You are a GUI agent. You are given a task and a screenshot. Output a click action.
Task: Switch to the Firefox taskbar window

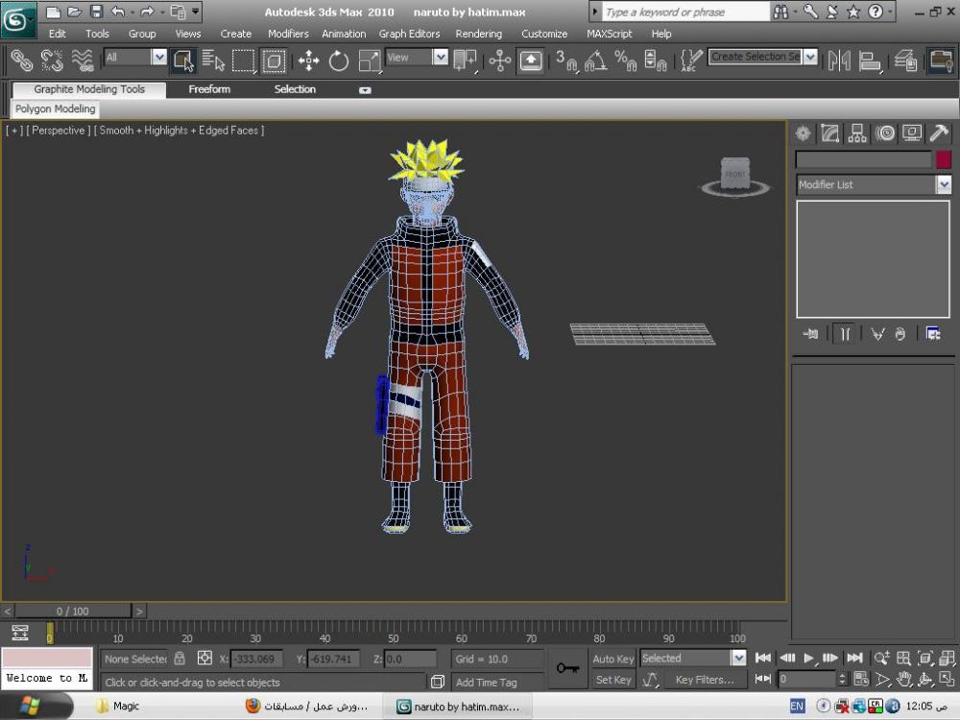coord(306,707)
